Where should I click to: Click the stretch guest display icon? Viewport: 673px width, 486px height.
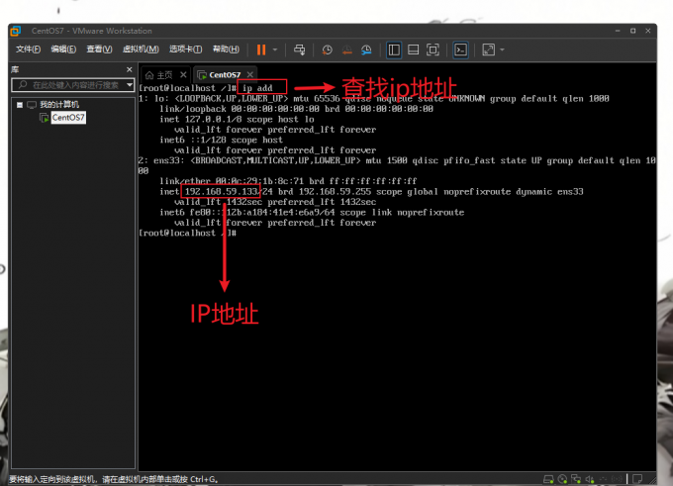[x=488, y=49]
